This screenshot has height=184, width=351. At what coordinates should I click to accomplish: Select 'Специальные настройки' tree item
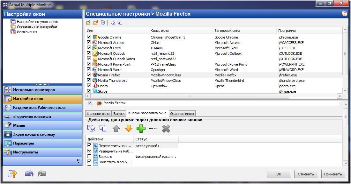coord(37,27)
